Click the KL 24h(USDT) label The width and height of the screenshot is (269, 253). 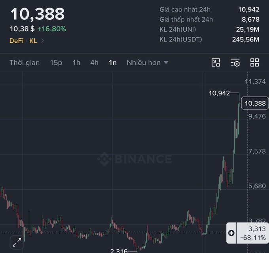[x=181, y=40]
